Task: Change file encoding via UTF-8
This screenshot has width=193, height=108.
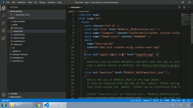Action: (x=156, y=100)
